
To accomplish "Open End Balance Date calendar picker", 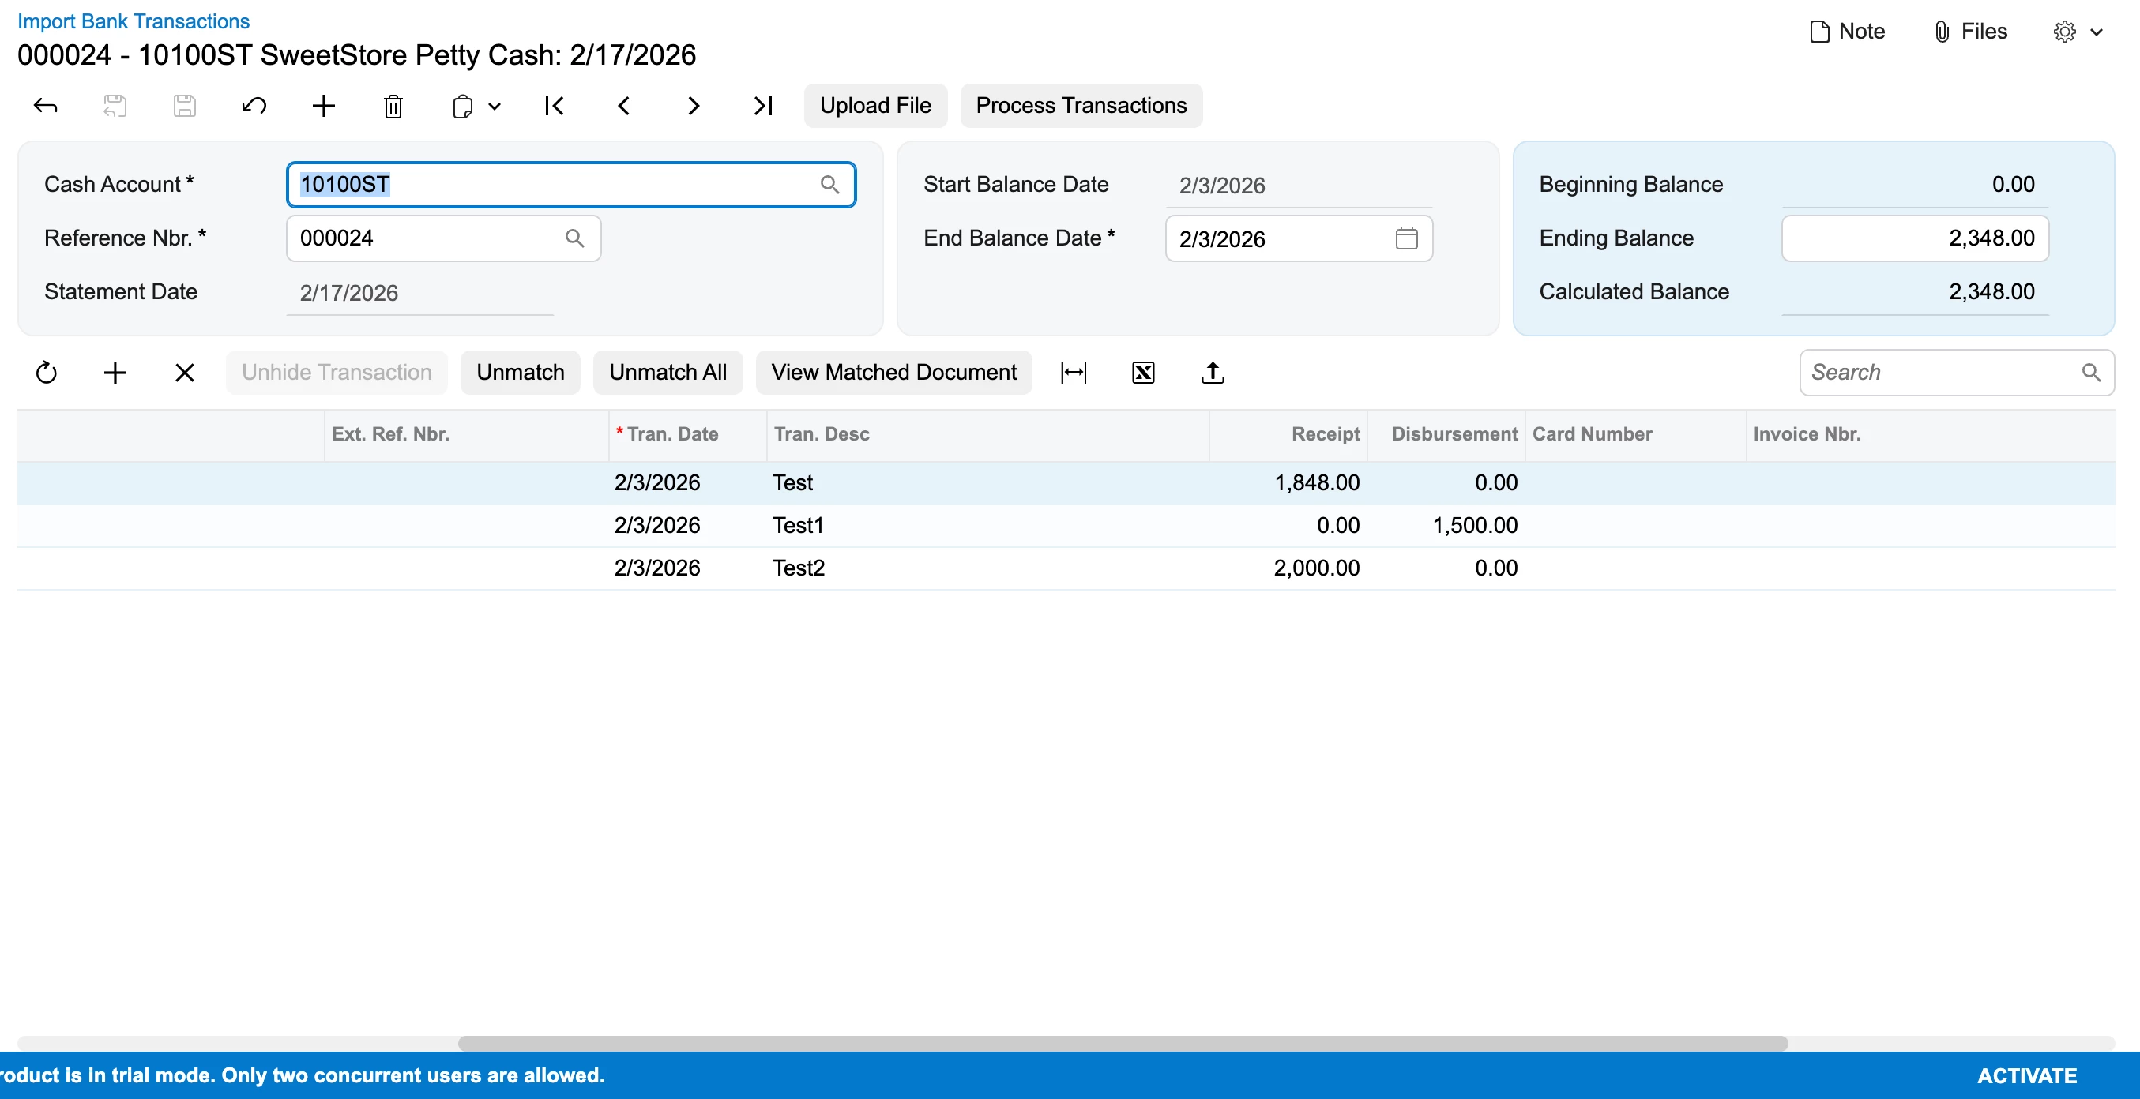I will coord(1405,239).
